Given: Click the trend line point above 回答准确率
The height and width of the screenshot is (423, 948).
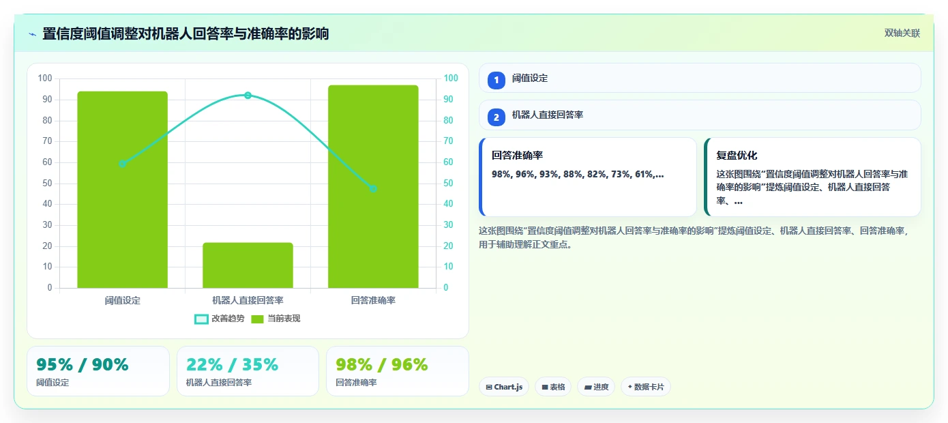Looking at the screenshot, I should 373,188.
